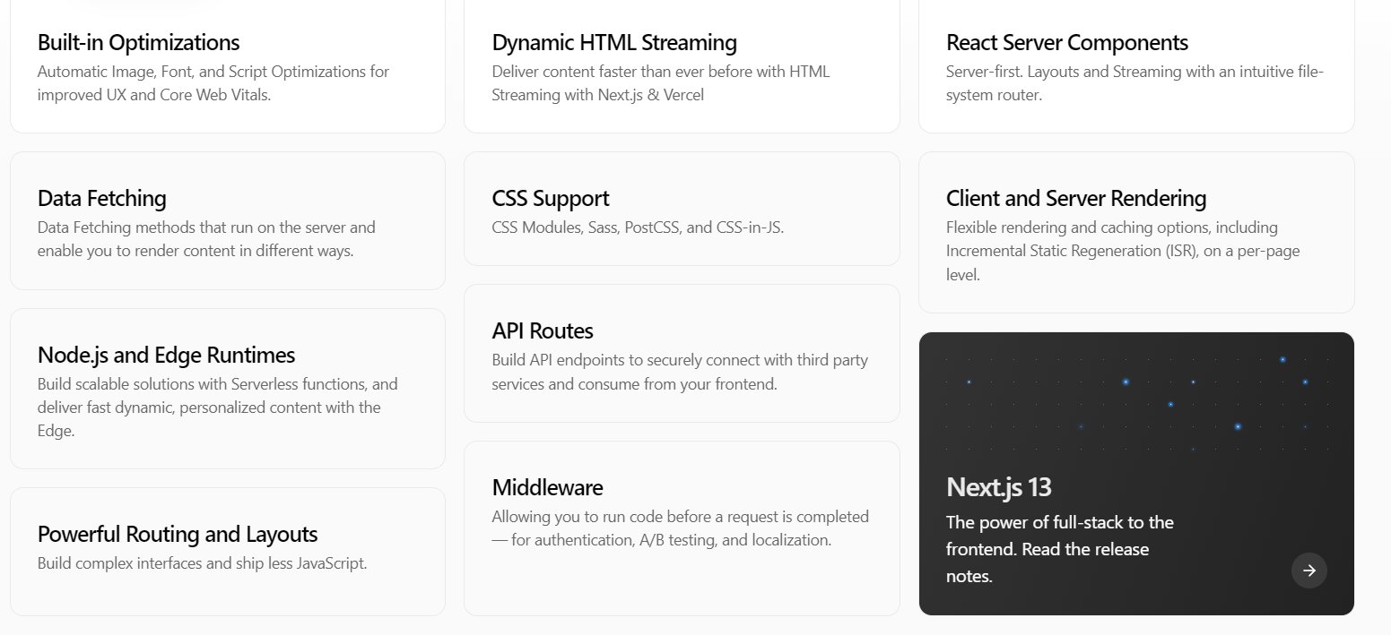Select the Middleware heading
This screenshot has height=635, width=1391.
point(547,487)
